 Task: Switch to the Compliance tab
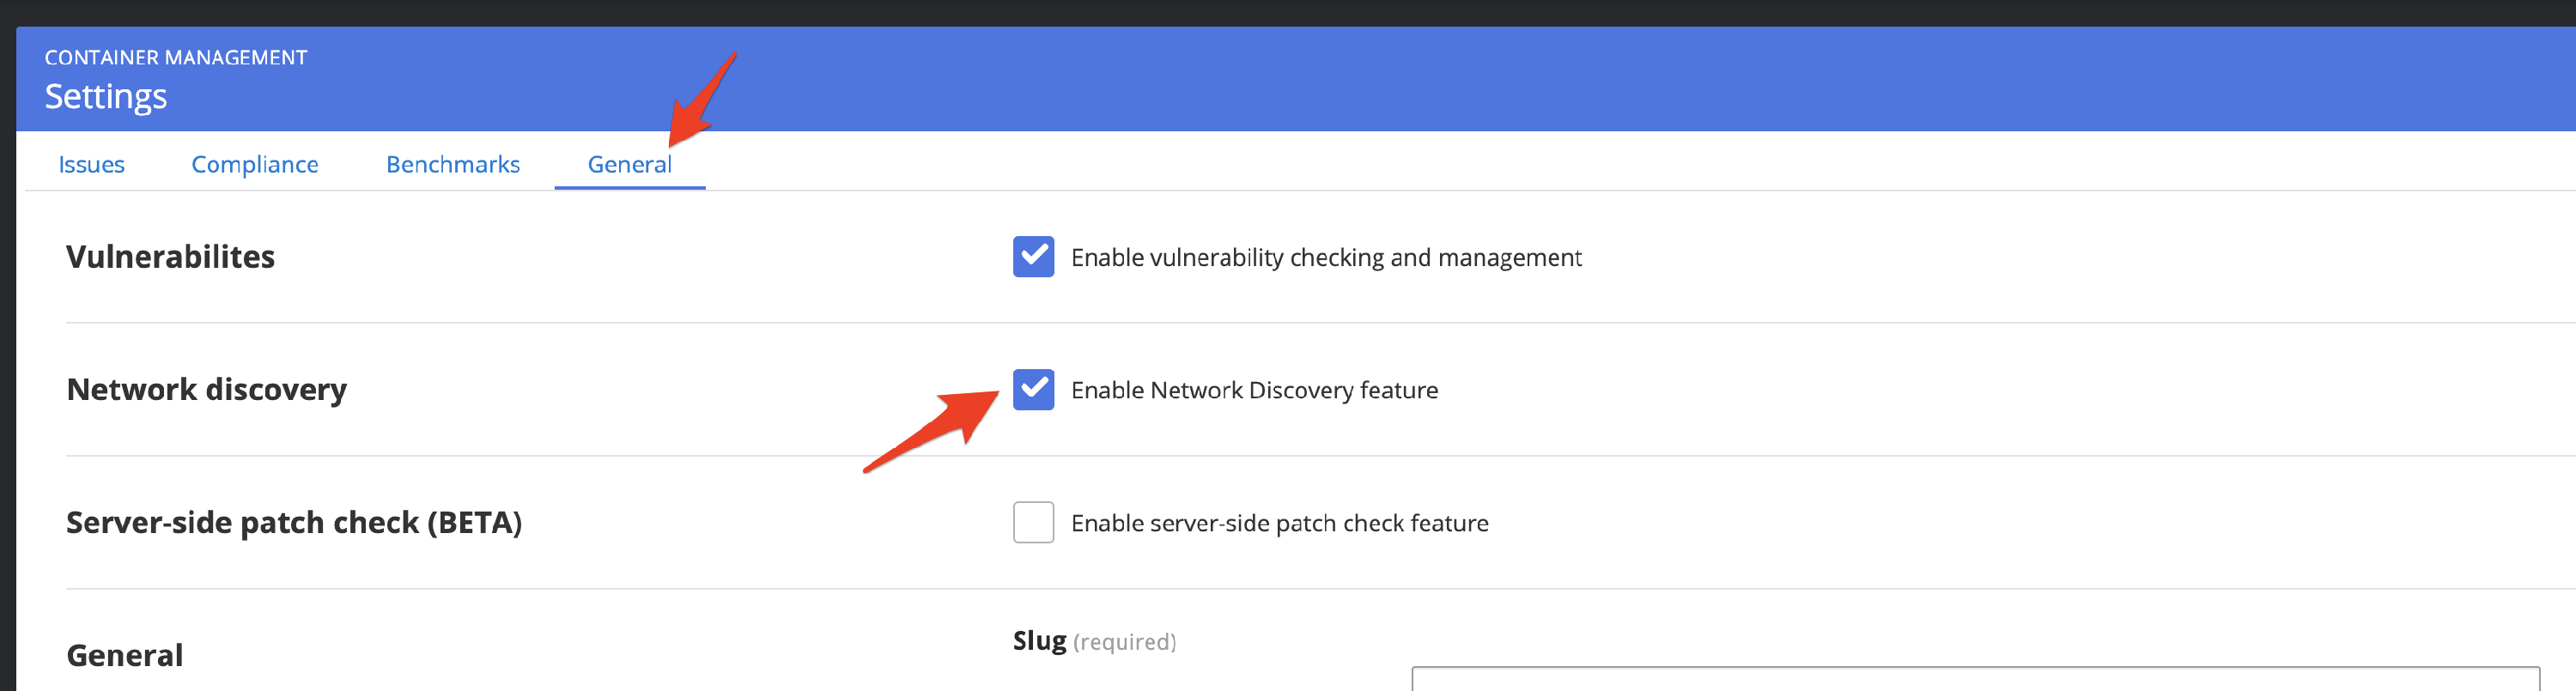254,164
